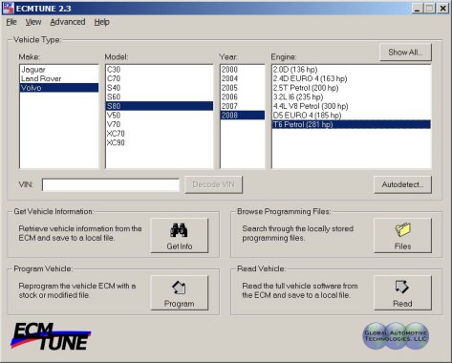Viewport: 452px width, 363px height.
Task: Select model C70
Action: [x=160, y=78]
